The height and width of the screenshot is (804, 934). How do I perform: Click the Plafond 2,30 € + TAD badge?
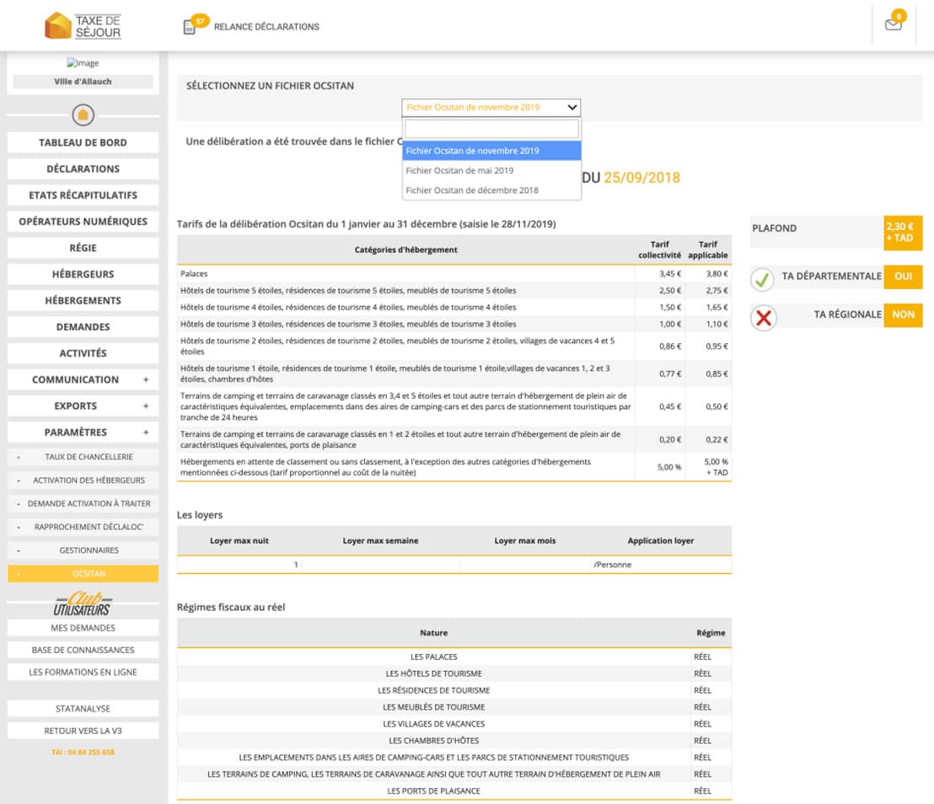(903, 233)
